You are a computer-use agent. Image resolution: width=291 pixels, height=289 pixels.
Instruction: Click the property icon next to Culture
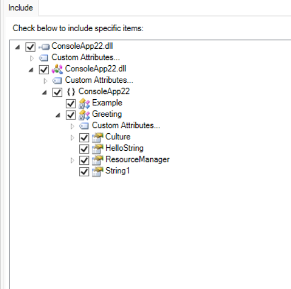[x=97, y=137]
